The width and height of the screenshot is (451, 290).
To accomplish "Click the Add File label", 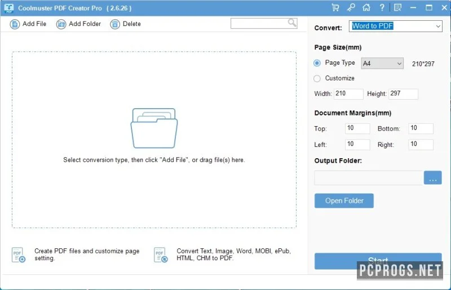I will 34,24.
